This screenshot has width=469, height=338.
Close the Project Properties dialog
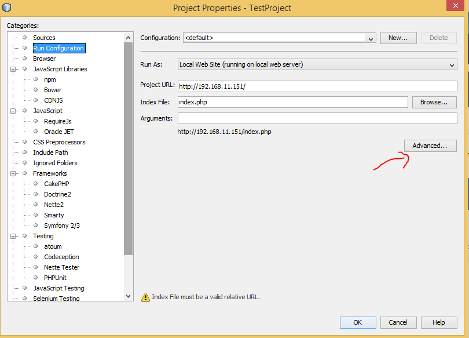coord(455,5)
